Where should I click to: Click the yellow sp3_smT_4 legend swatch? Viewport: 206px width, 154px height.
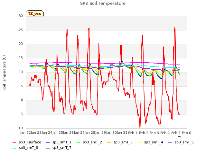(139, 143)
